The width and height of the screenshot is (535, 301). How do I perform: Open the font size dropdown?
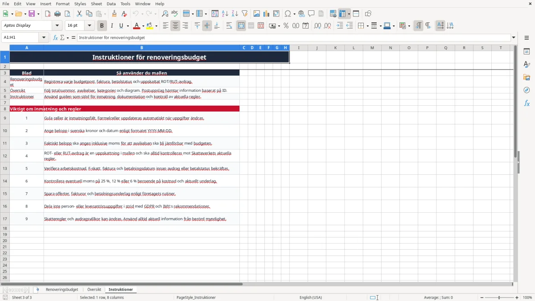pyautogui.click(x=89, y=26)
